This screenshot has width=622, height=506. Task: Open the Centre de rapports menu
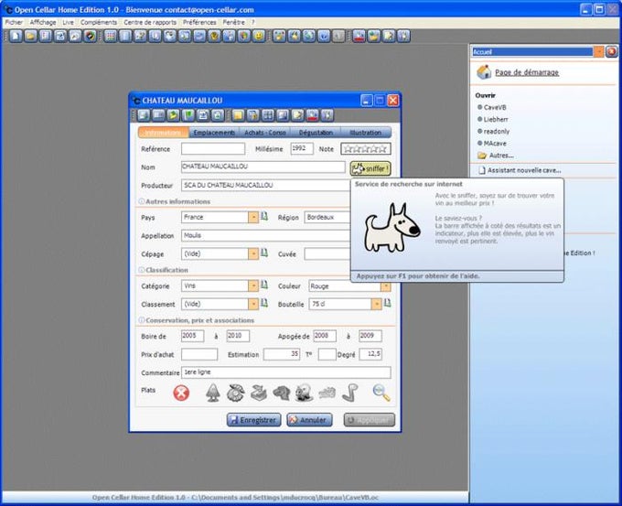[150, 22]
